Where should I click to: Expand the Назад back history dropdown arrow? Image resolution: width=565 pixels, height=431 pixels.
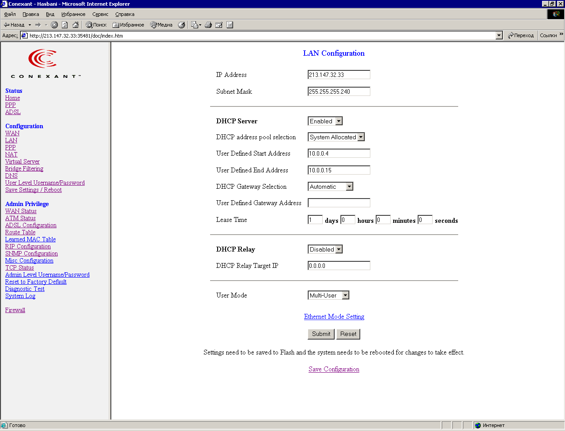(30, 25)
